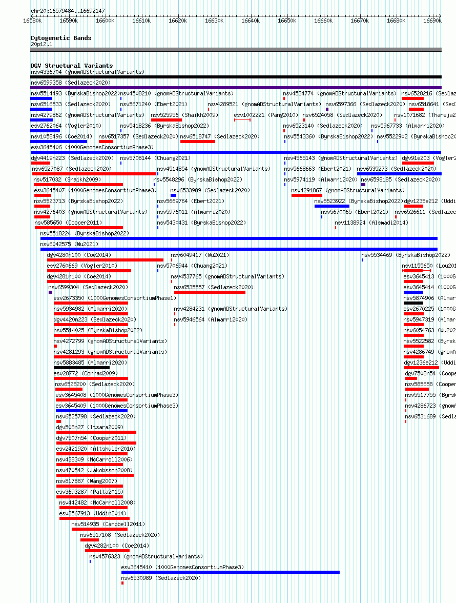Open nsv5934982 (Almarri2020) label

[x=90, y=309]
